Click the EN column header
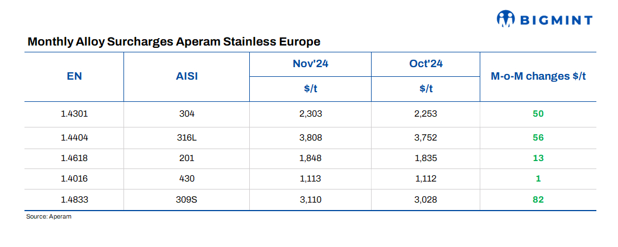618x247 pixels. tap(75, 76)
